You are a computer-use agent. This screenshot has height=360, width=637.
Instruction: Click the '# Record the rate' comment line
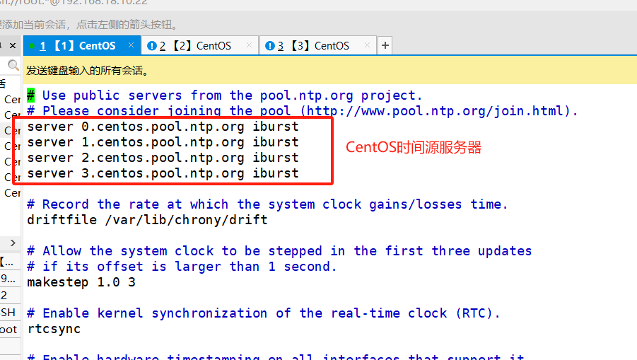[x=267, y=204]
